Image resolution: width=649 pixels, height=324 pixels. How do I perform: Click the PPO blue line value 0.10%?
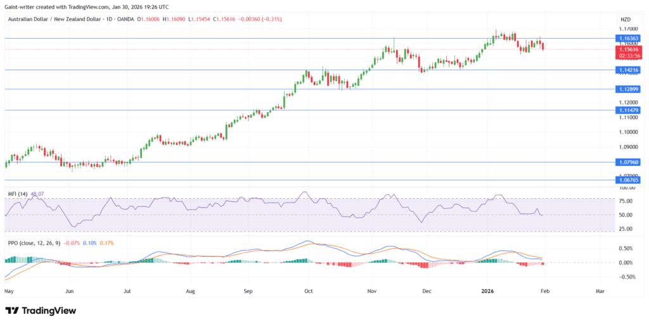click(x=89, y=242)
